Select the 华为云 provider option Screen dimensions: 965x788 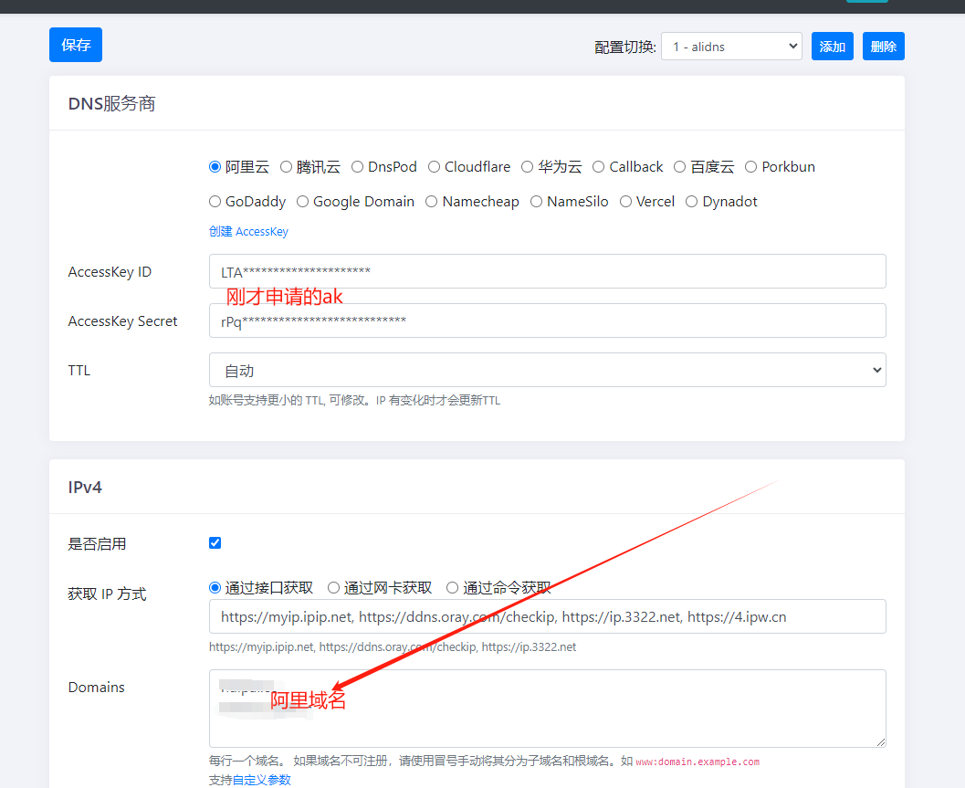(528, 167)
